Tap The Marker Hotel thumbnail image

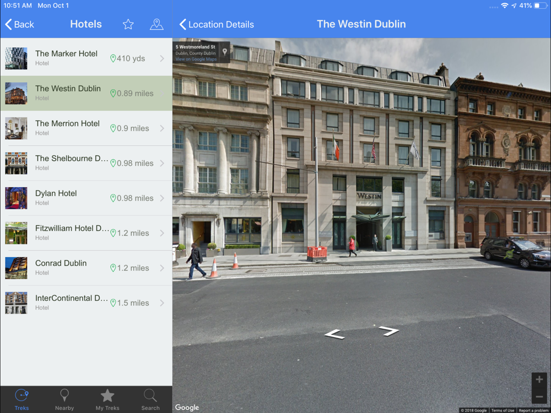pos(16,58)
